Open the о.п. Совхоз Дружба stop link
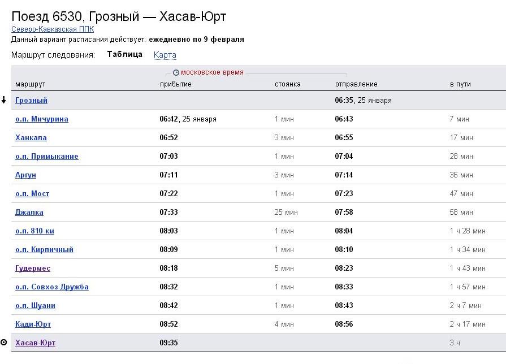This screenshot has width=506, height=364. point(52,287)
